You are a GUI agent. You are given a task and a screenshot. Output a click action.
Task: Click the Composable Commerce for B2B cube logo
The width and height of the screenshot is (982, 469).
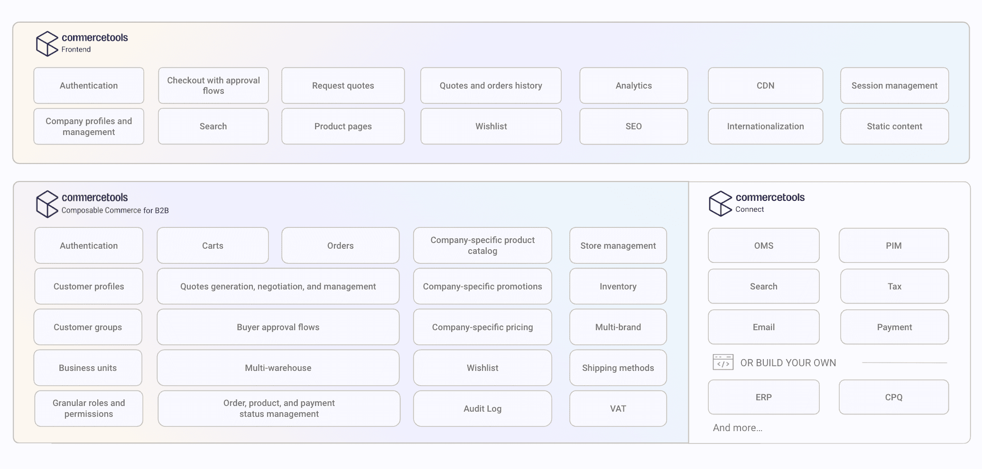(47, 204)
